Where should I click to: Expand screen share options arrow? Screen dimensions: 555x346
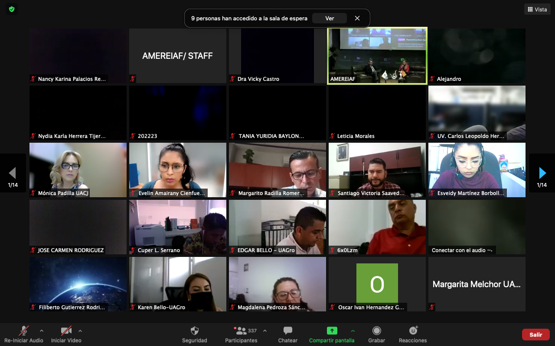pos(353,331)
